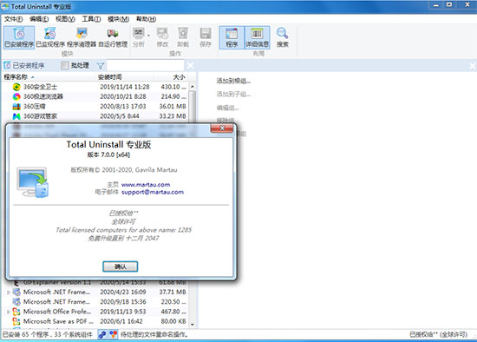Click the filter funnel icon

point(101,65)
